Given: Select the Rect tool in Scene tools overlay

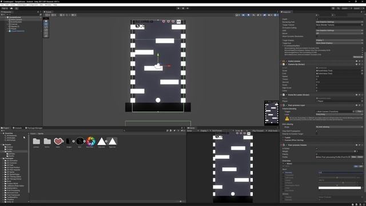Looking at the screenshot, I should pyautogui.click(x=46, y=33).
